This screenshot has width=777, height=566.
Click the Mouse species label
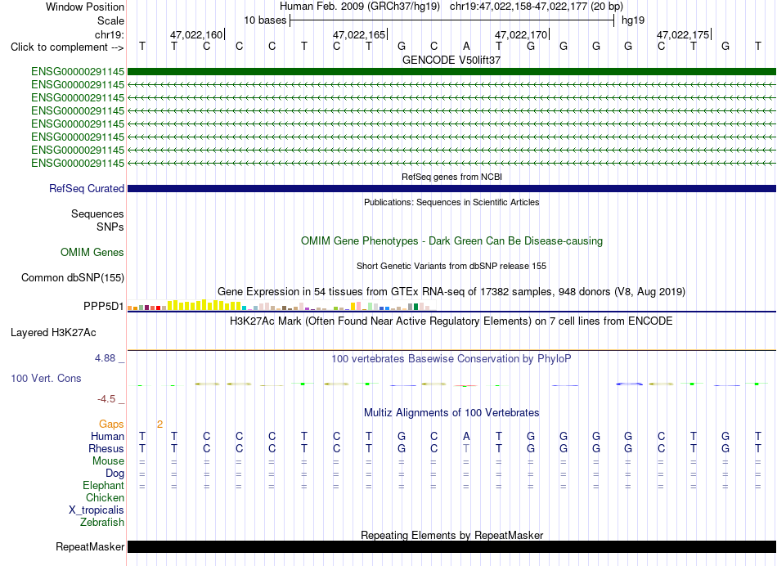(108, 461)
